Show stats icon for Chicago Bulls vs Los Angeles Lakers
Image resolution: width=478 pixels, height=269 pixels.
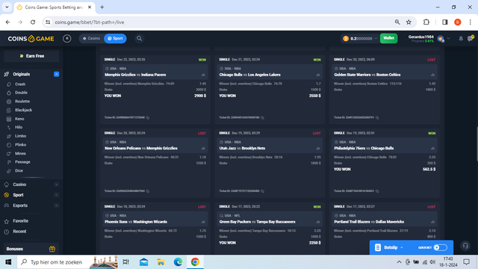pos(318,75)
